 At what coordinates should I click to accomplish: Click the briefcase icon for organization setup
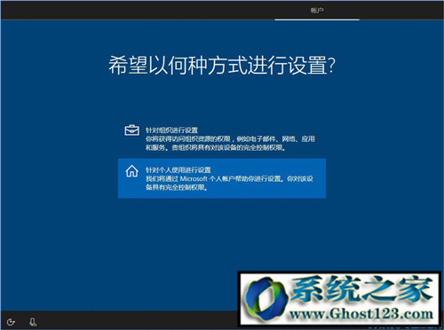tap(132, 130)
